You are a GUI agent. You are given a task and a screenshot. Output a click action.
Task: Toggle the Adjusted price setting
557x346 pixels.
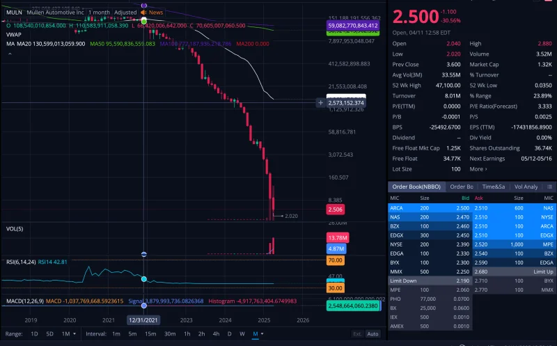click(125, 13)
